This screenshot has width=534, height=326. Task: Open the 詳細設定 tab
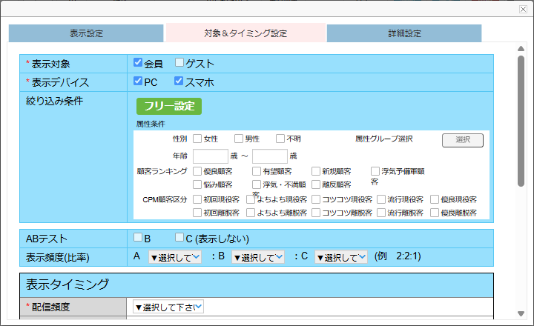(404, 33)
